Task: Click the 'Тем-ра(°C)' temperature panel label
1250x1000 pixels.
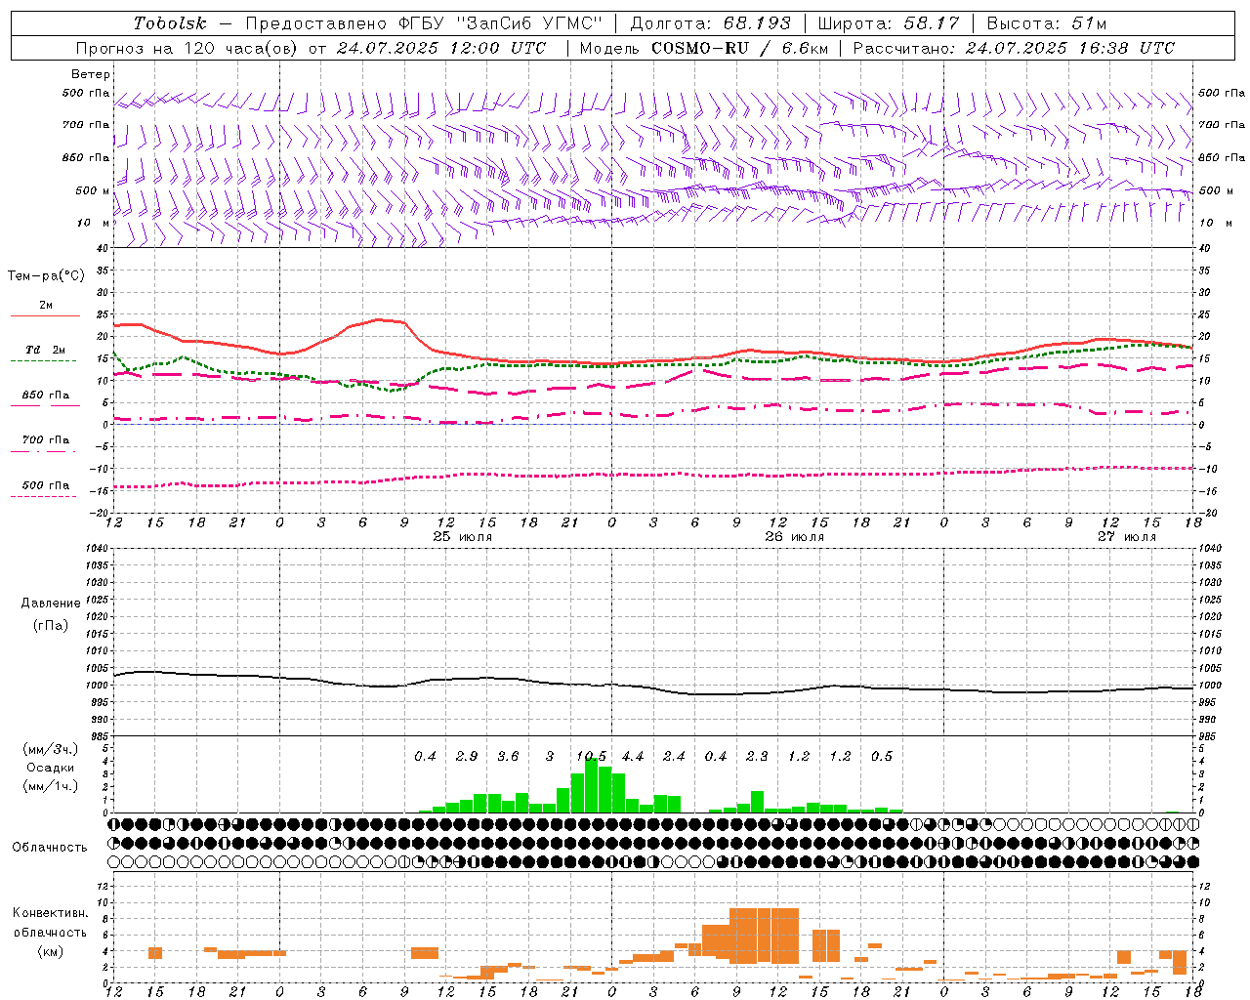Action: 46,276
